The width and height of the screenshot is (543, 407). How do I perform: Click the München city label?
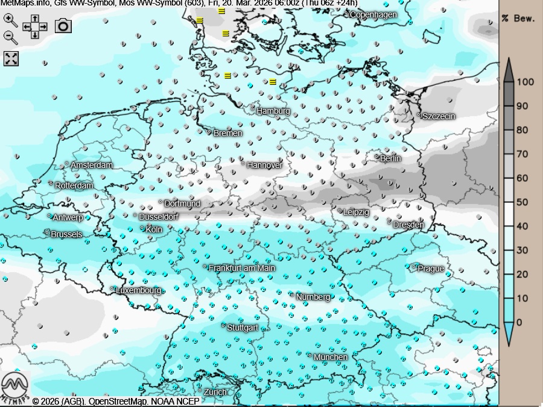pos(330,357)
